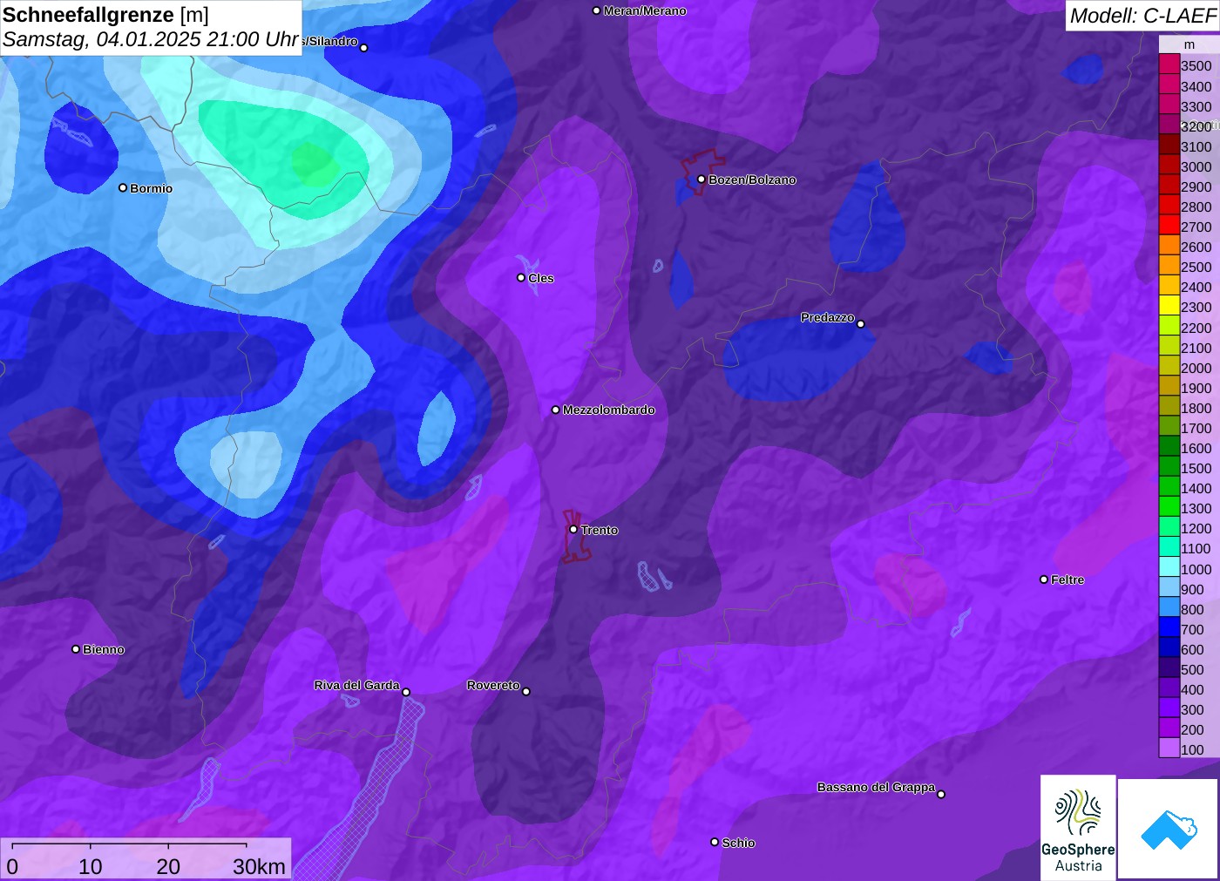The height and width of the screenshot is (881, 1220).
Task: Click the Cles location dot
Action: (x=521, y=278)
